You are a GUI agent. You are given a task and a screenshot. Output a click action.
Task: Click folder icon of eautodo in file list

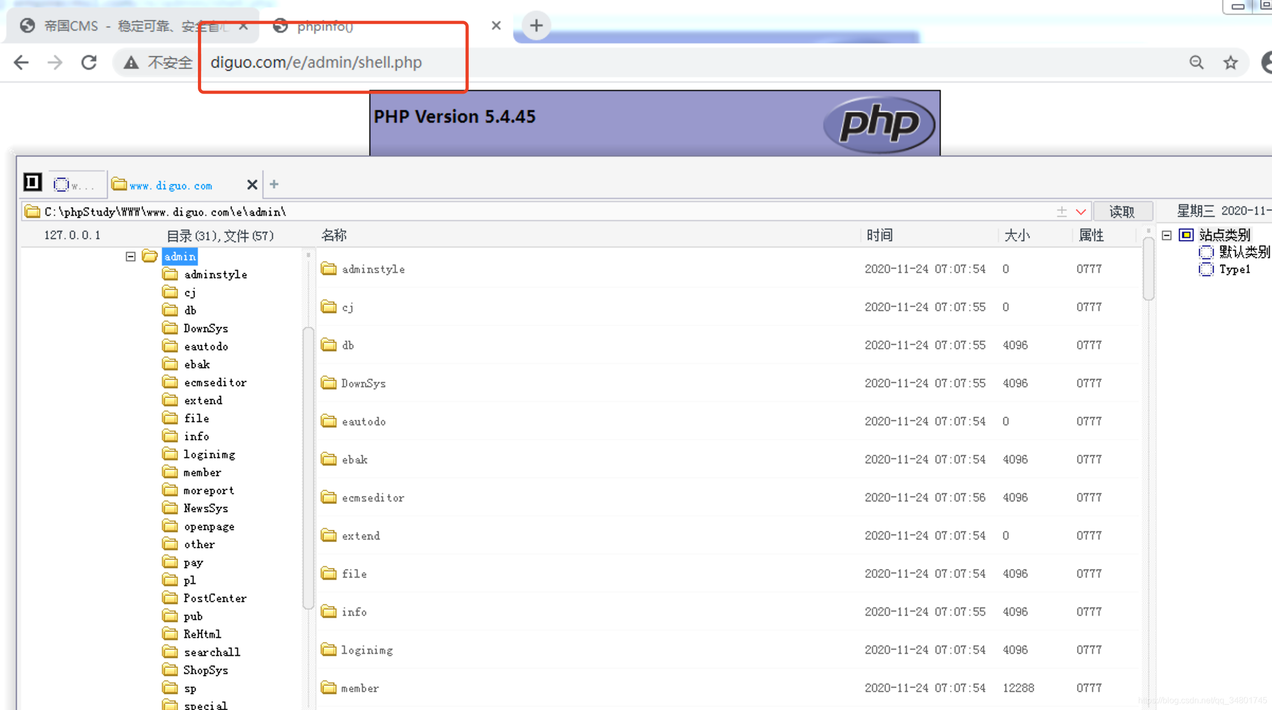[329, 421]
